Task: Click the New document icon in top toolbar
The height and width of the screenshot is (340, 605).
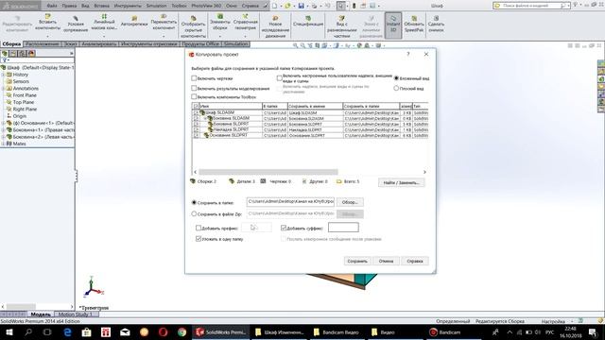Action: (x=275, y=6)
